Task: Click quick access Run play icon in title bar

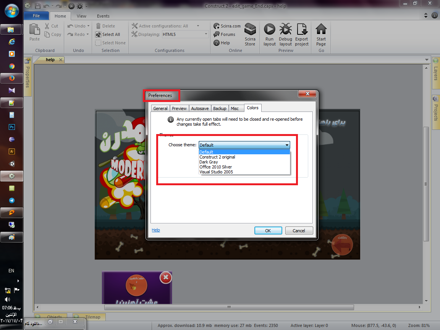Action: pos(71,6)
